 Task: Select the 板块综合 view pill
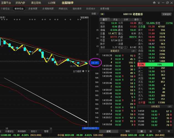coord(19,9)
